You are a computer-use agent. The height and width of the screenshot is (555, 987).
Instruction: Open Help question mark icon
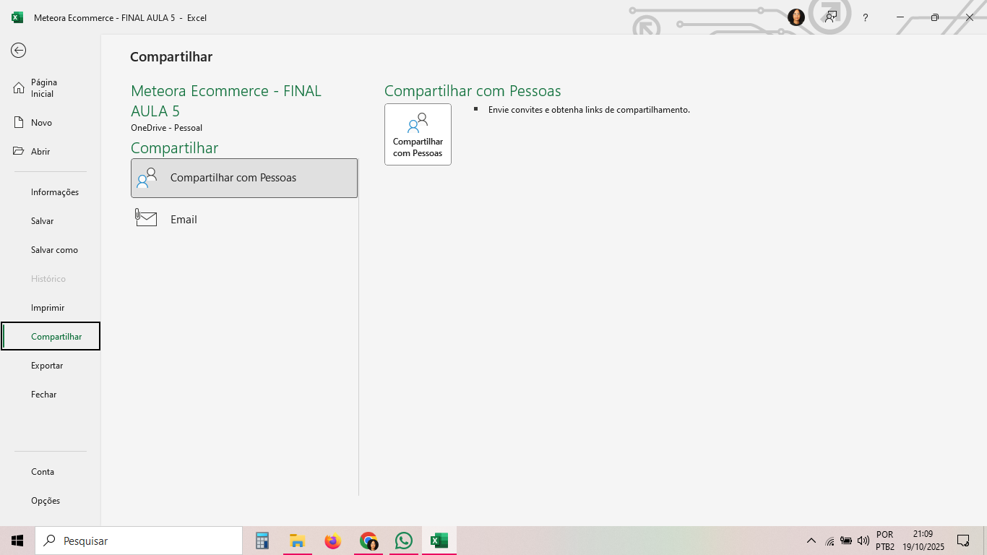[x=866, y=17]
